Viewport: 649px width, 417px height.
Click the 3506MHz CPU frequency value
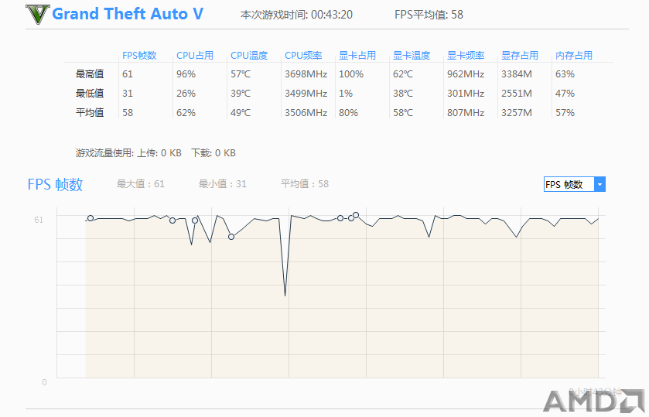(306, 113)
